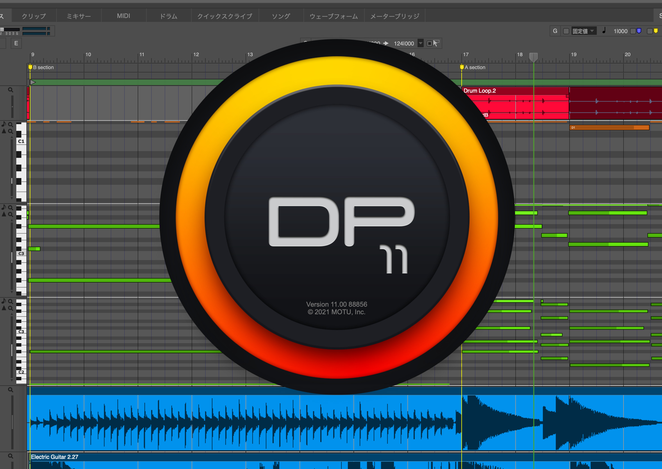Click the Drum Loop track magnifier zoom icon

click(11, 90)
